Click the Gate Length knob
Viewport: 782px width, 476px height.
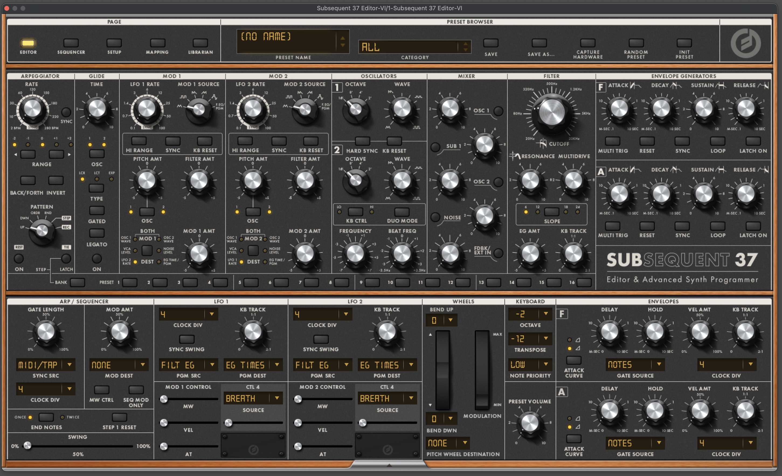tap(46, 332)
